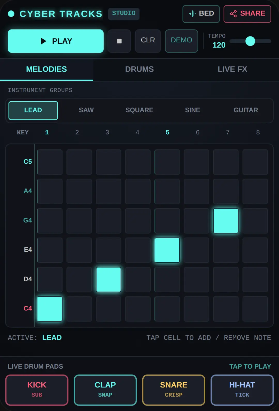Click the left end of the tempo slider track
The height and width of the screenshot is (411, 279).
pyautogui.click(x=231, y=41)
